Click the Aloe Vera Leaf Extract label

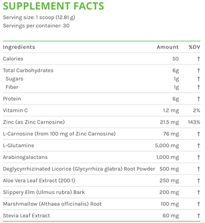tap(39, 180)
